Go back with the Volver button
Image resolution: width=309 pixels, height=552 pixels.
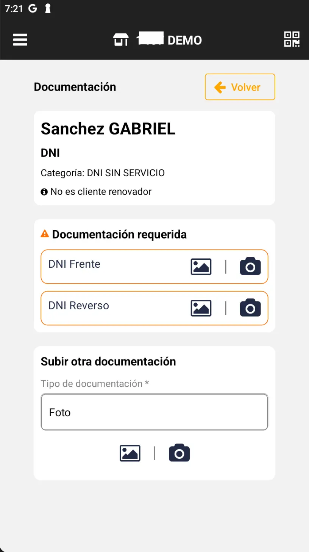pos(240,87)
